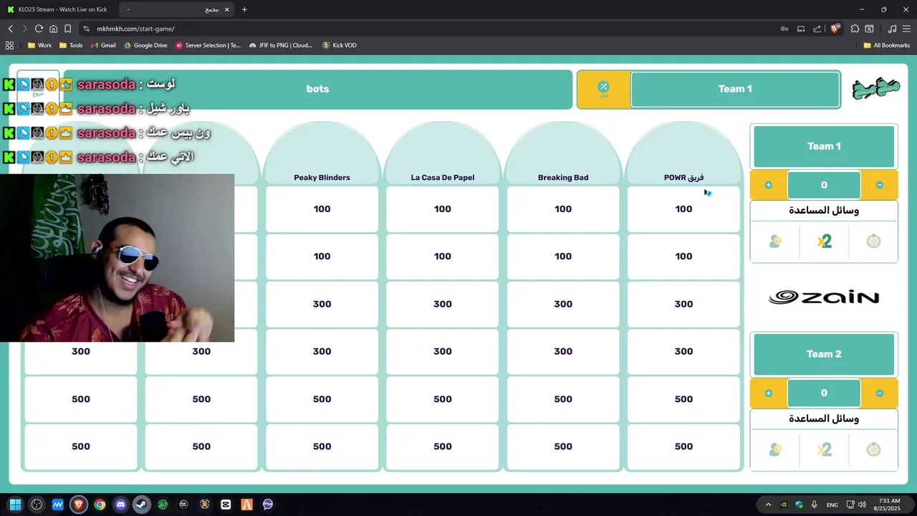Add points to Team 1 with plus icon
Screen dimensions: 917x516
[x=768, y=185]
